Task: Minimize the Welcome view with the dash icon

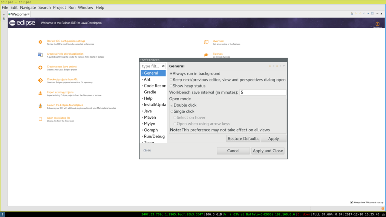Action: click(377, 14)
